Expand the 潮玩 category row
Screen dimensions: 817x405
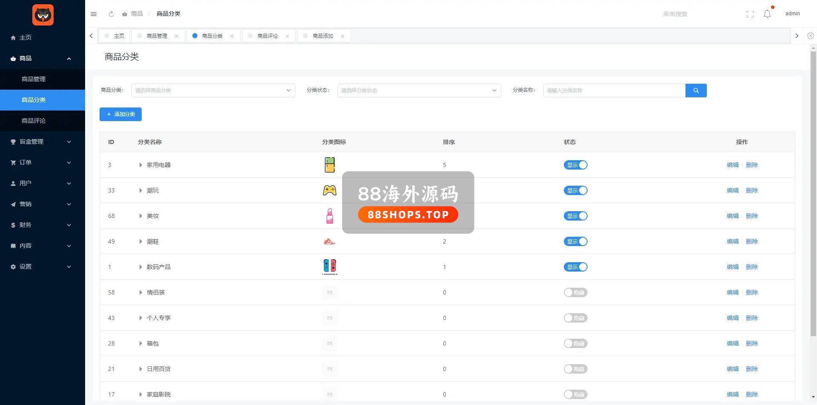tap(140, 190)
